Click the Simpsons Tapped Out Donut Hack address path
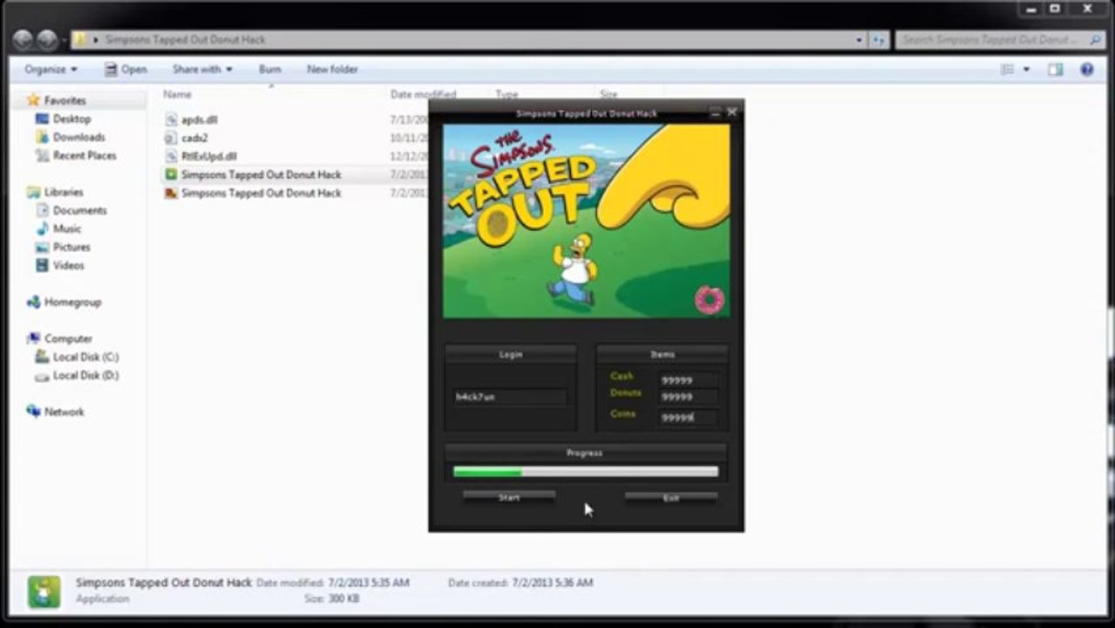The image size is (1115, 628). [186, 40]
